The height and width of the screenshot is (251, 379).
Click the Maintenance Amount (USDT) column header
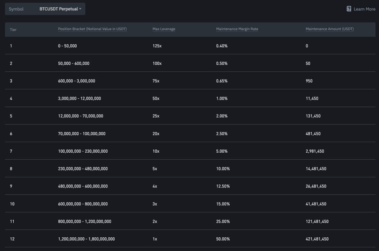(x=329, y=29)
